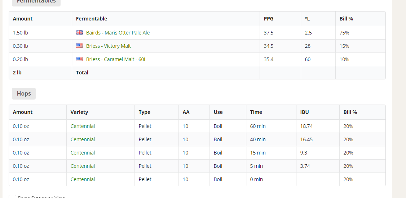This screenshot has width=406, height=198.
Task: Click Centennial hop link in the 5 min row
Action: click(83, 166)
